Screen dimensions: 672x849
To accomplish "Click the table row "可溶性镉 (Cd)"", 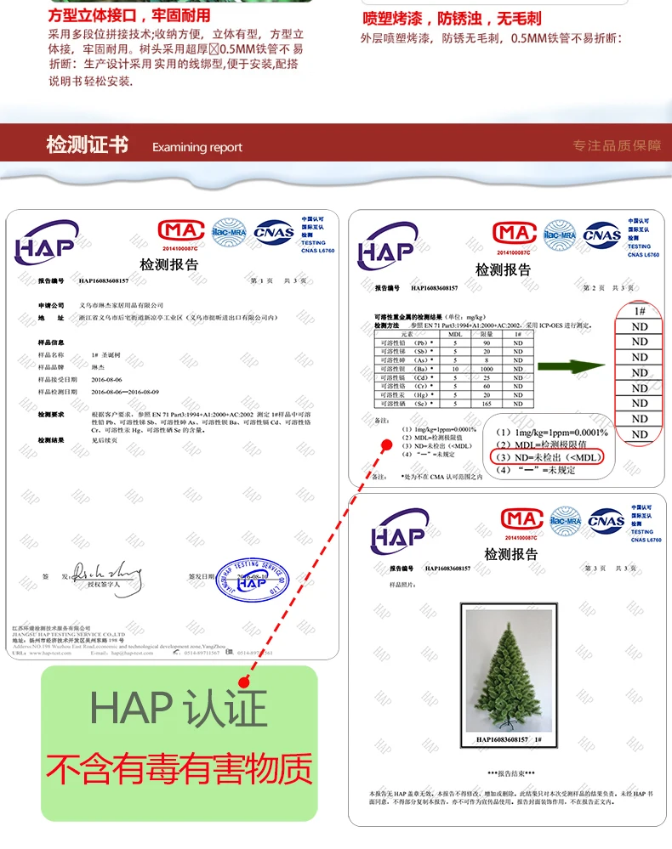I will 453,377.
